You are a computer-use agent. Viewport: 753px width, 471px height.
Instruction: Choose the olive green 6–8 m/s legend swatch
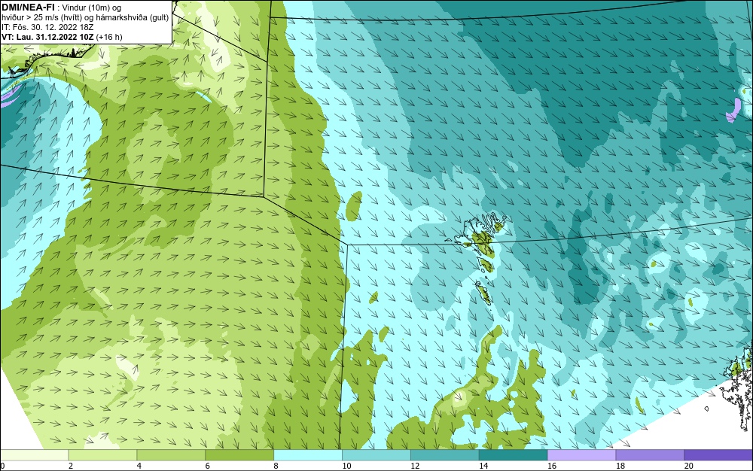239,454
